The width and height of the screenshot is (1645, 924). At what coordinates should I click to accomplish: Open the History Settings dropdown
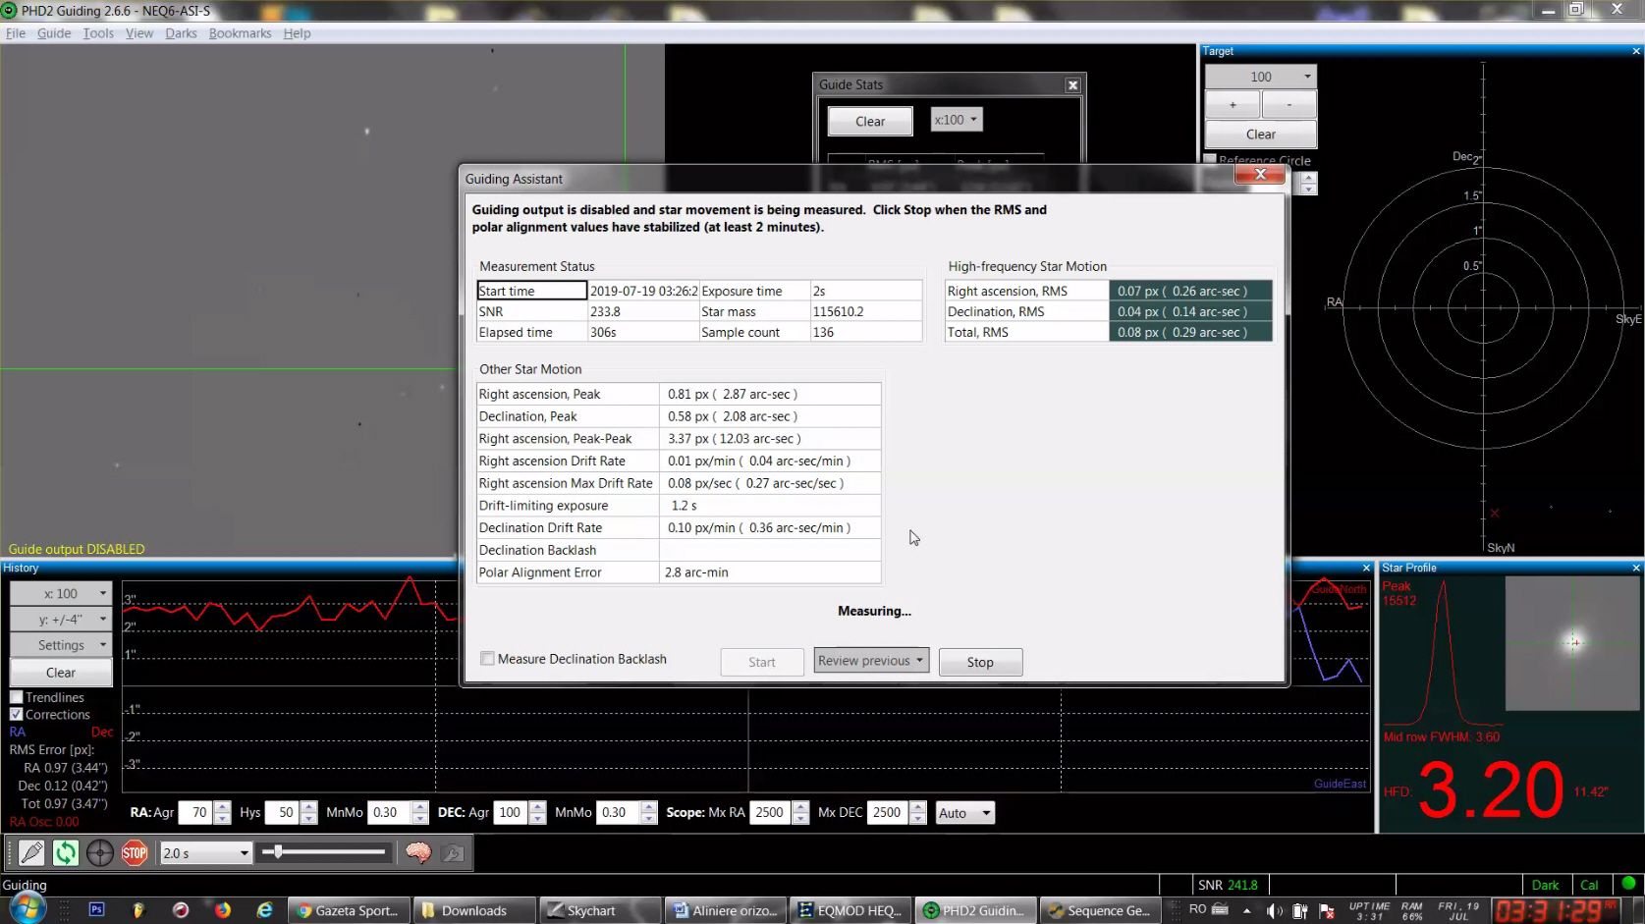point(61,645)
